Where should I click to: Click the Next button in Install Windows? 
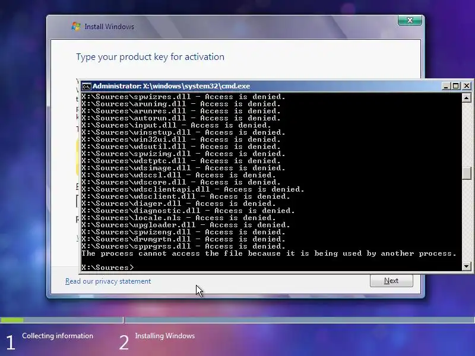391,281
